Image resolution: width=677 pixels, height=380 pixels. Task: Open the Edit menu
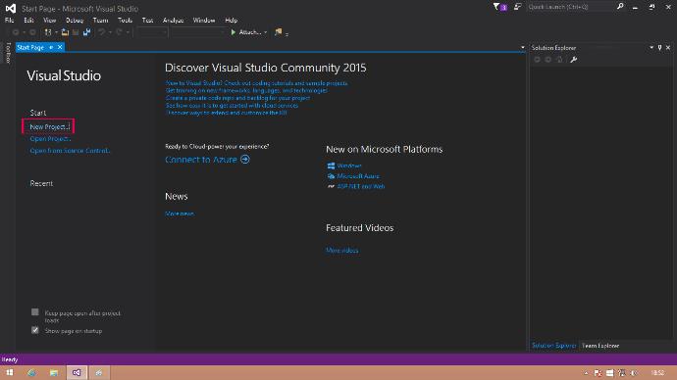[28, 21]
